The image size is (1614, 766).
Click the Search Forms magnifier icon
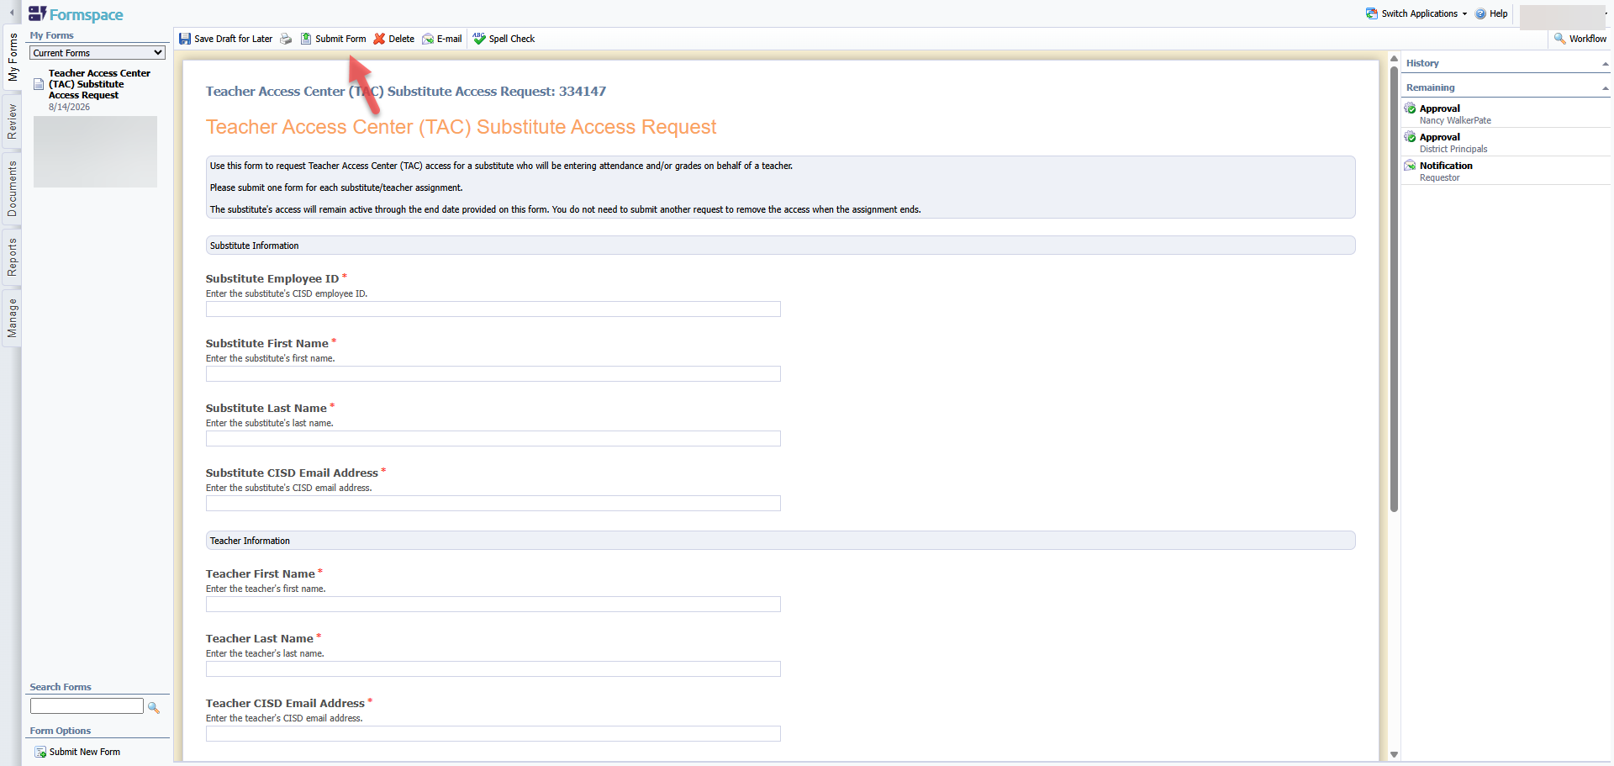[154, 707]
